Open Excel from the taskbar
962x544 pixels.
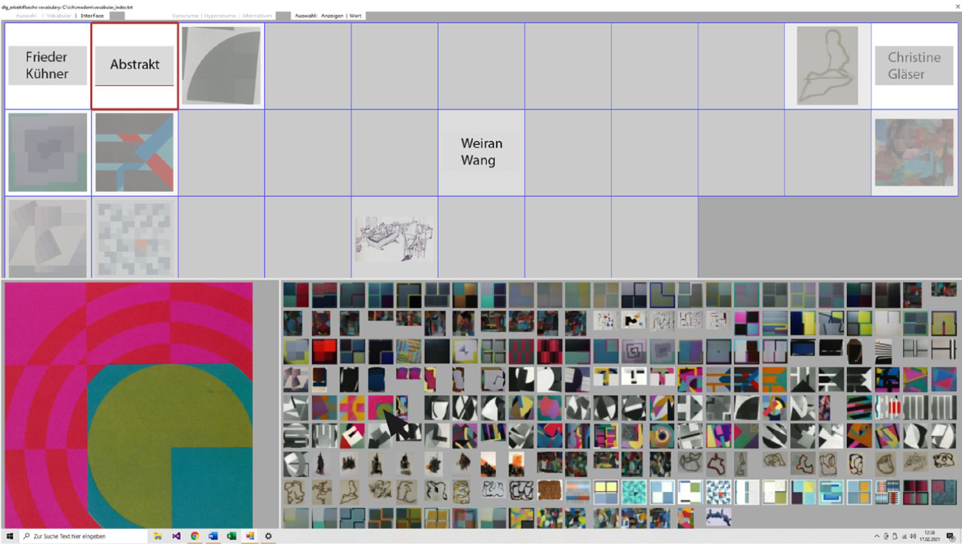coord(231,536)
